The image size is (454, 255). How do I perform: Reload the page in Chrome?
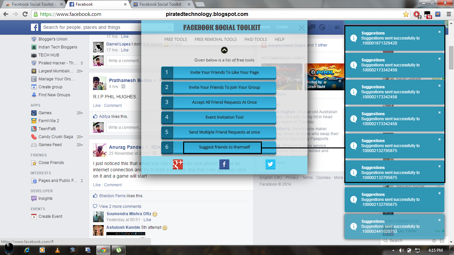[x=25, y=14]
